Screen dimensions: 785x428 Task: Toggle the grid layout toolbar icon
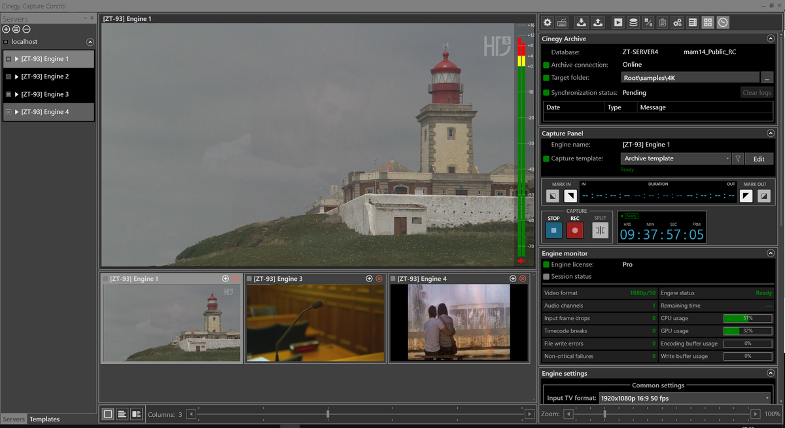707,22
